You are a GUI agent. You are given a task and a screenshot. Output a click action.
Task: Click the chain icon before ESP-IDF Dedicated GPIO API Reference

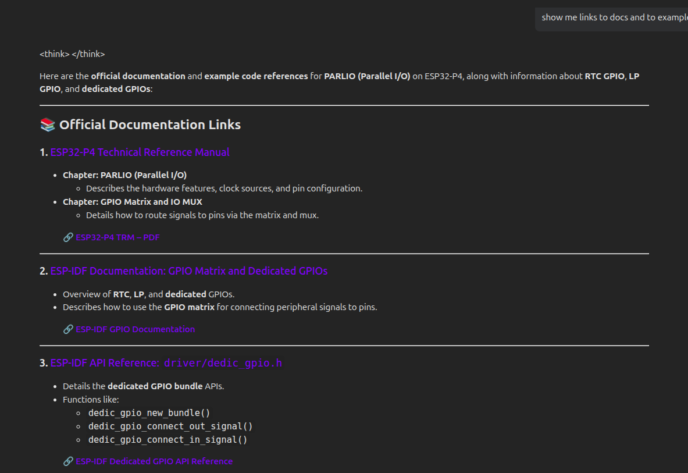tap(68, 461)
